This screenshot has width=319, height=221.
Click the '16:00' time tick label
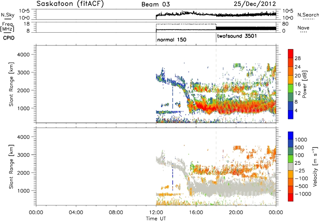[196, 213]
